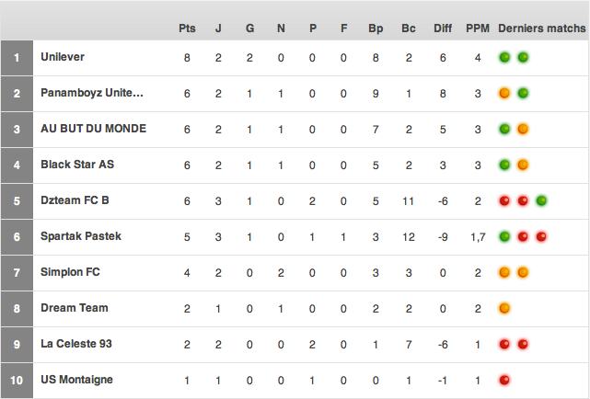Click US Montaigne's red loss dot
Screen dimensions: 590x399
tap(504, 379)
